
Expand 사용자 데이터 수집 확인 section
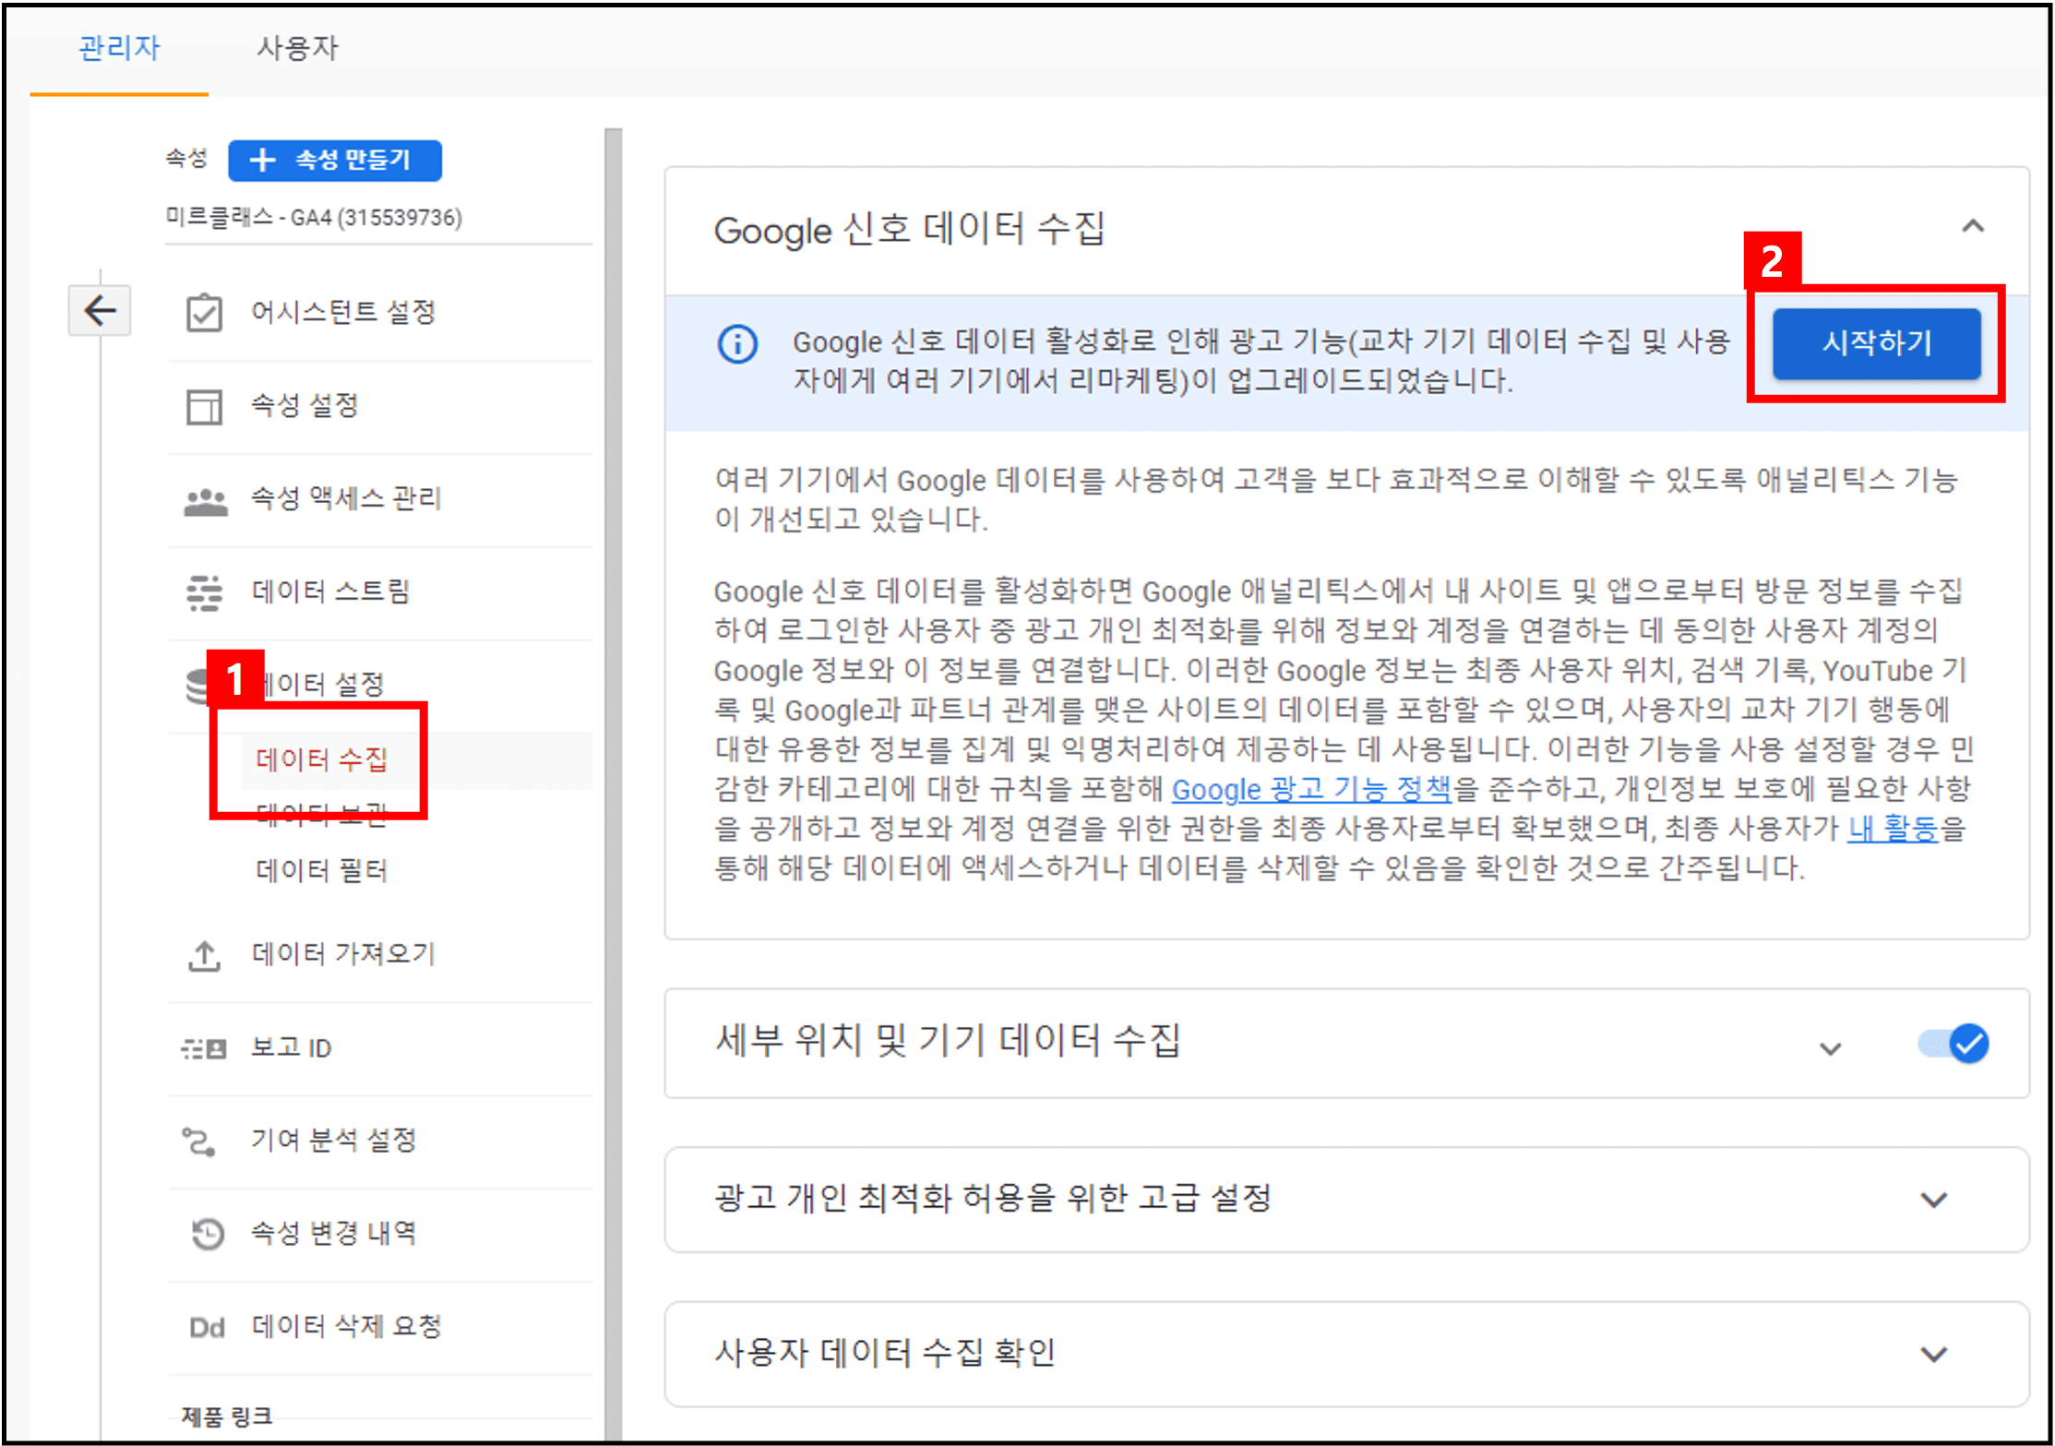[x=1933, y=1354]
